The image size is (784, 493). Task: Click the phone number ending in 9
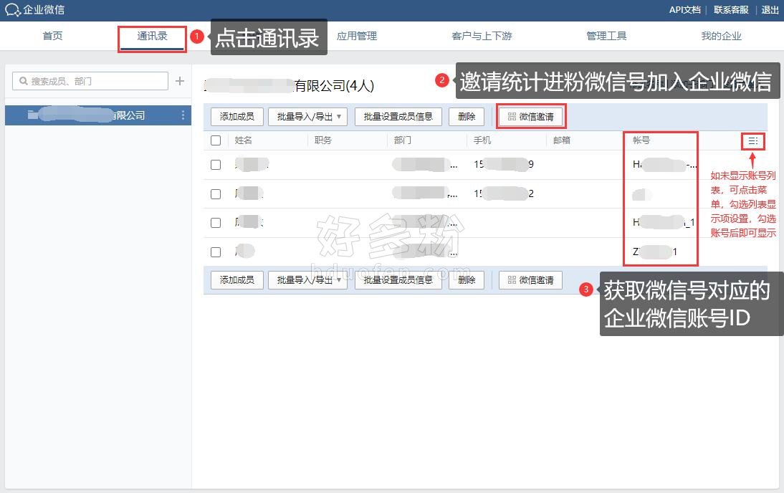click(504, 164)
